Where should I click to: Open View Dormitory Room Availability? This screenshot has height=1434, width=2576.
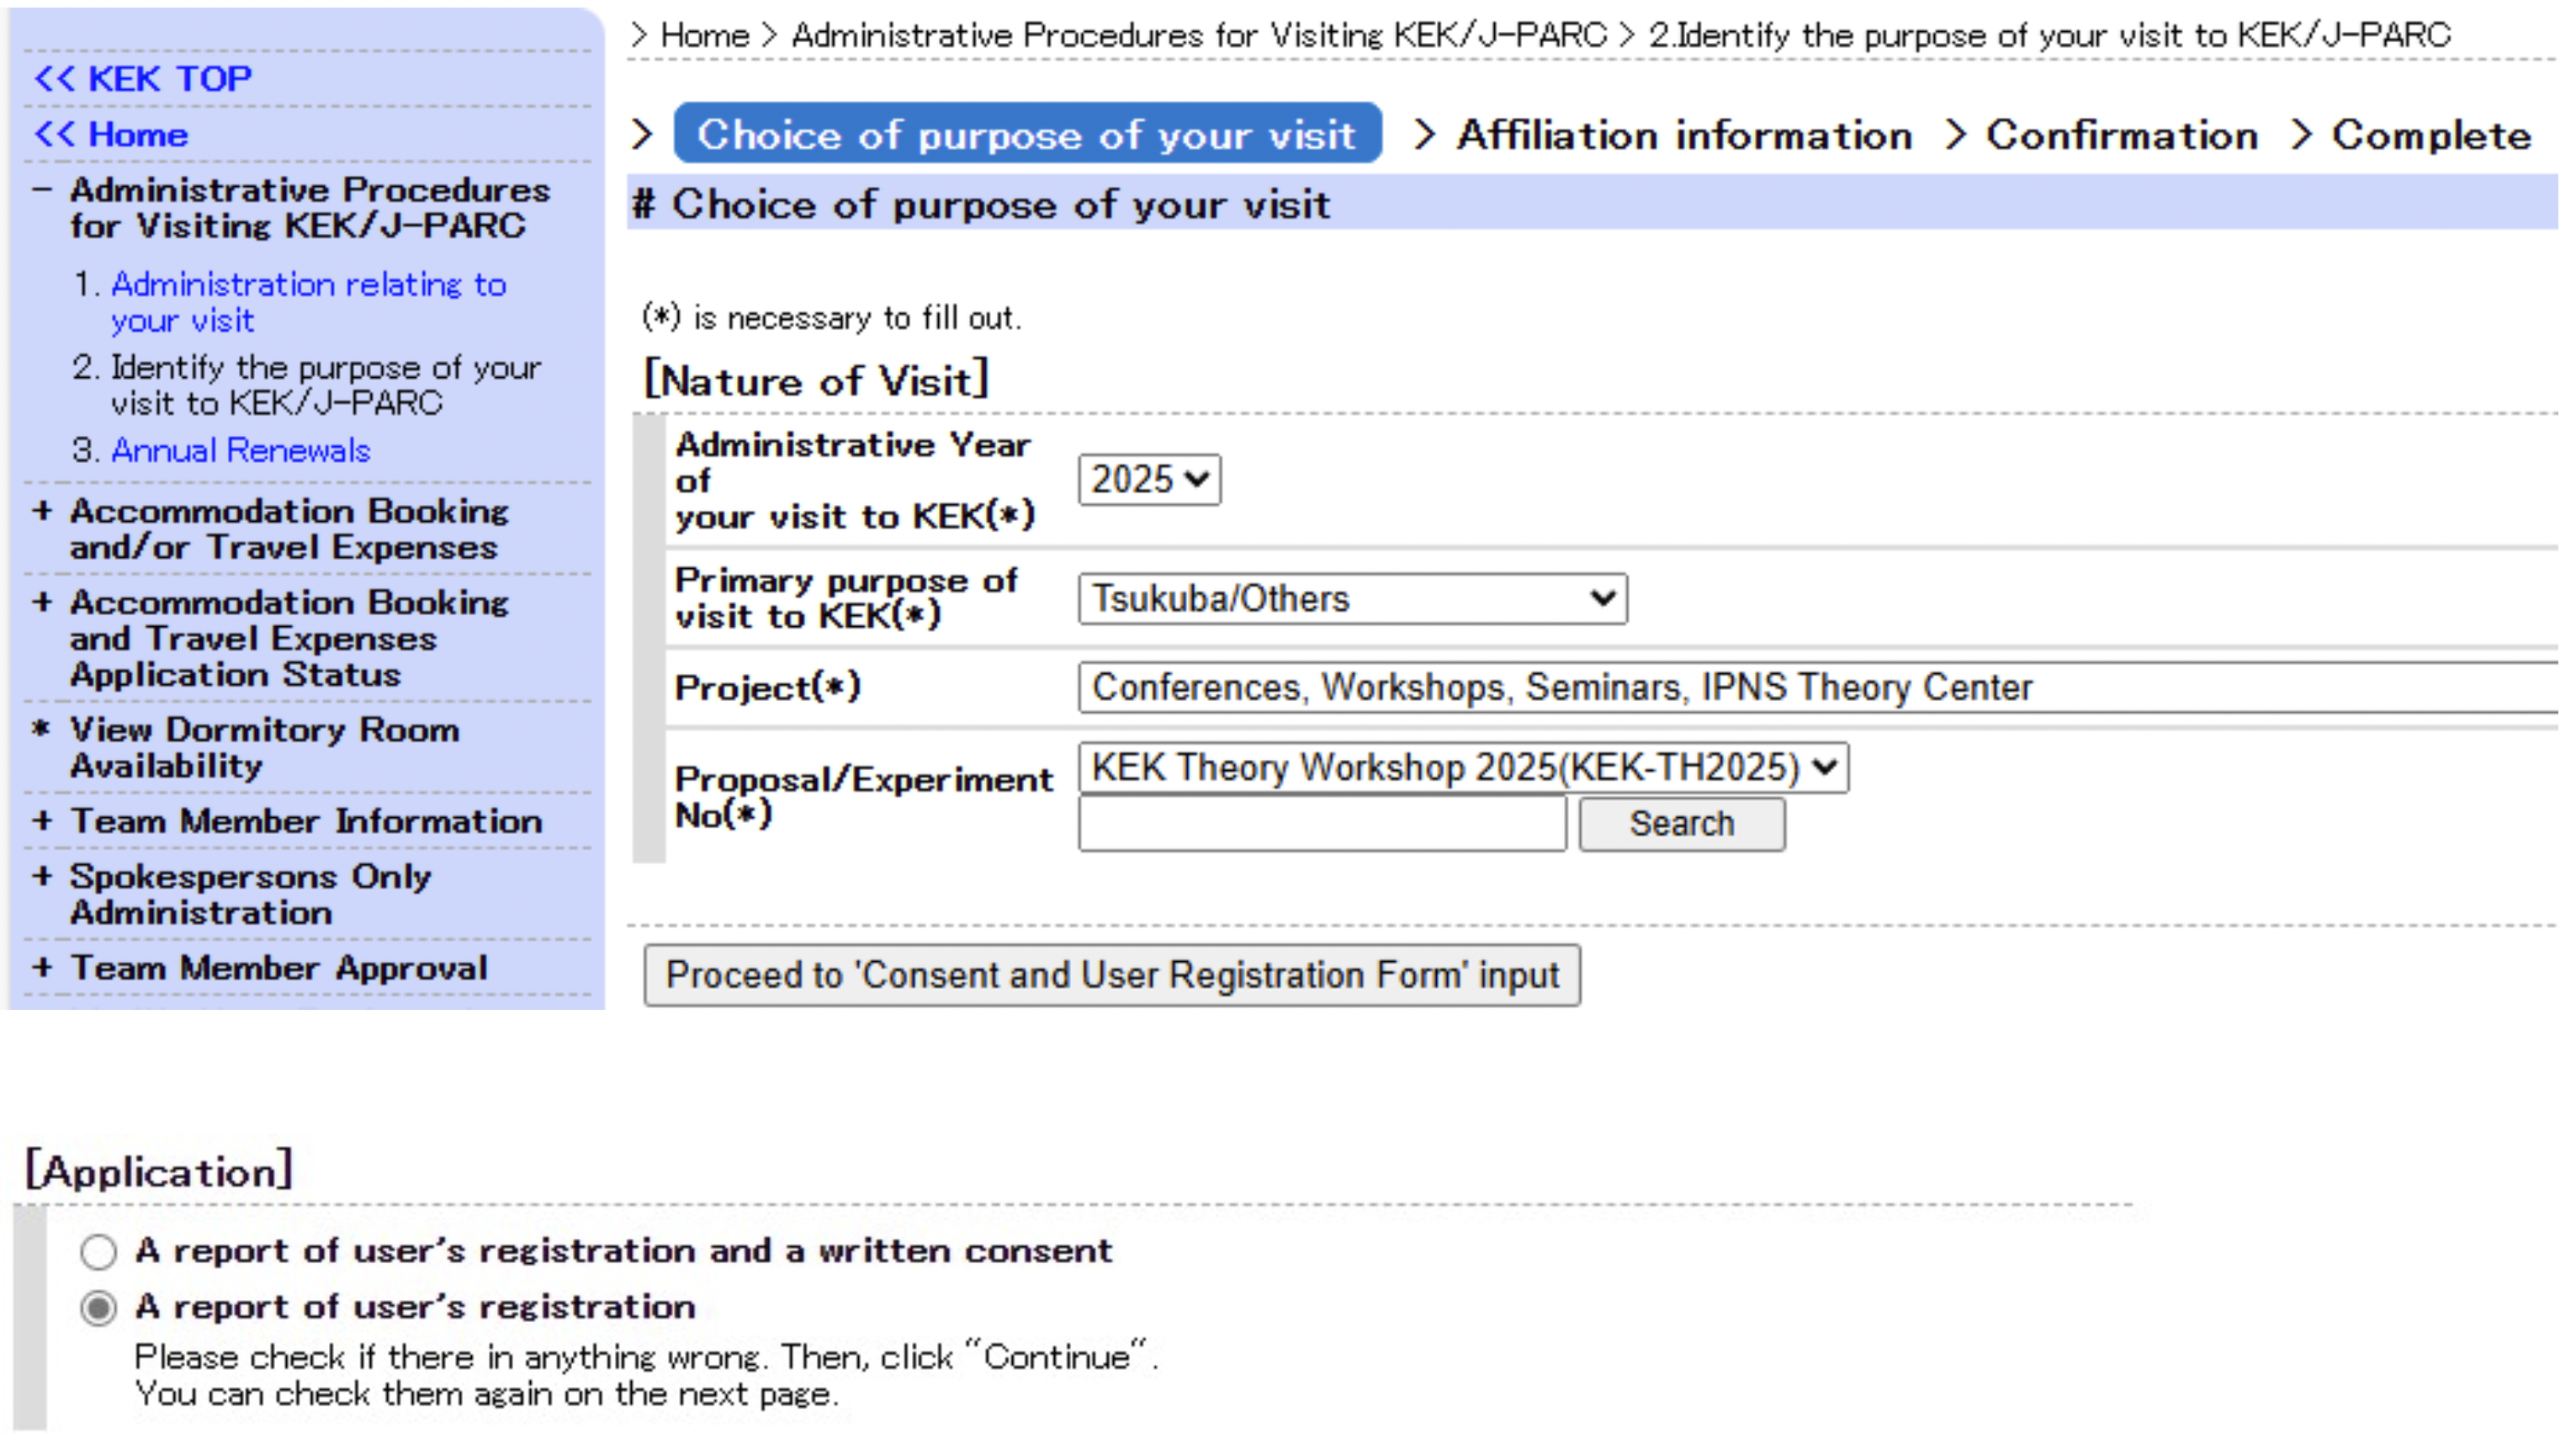click(264, 748)
